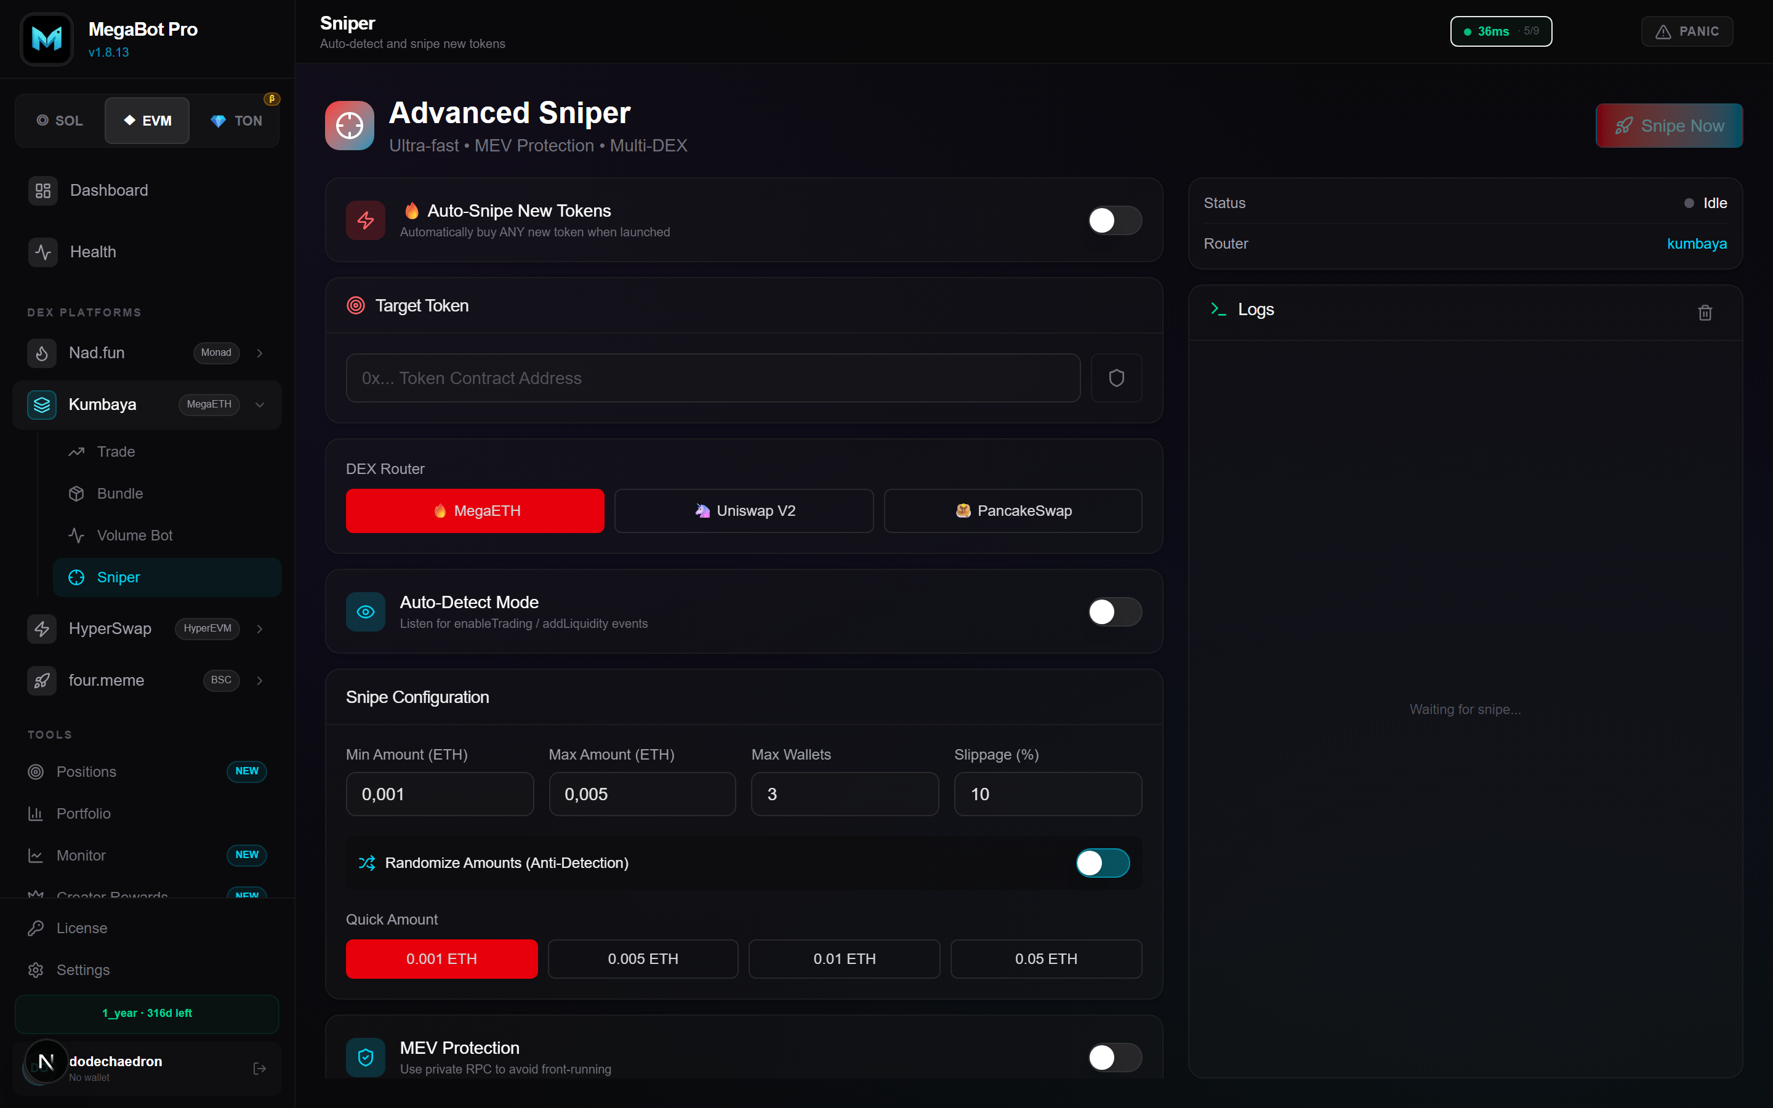Select MegaETH as DEX router

475,511
